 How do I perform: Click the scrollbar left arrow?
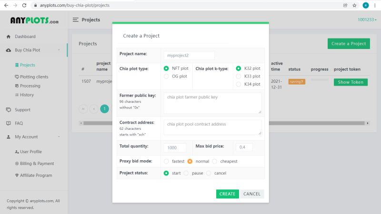81,123
